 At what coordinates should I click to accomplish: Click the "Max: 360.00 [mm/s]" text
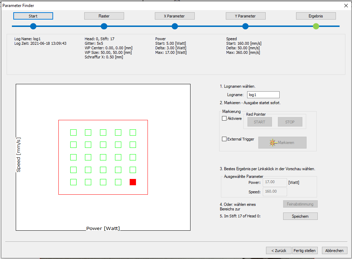[243, 52]
